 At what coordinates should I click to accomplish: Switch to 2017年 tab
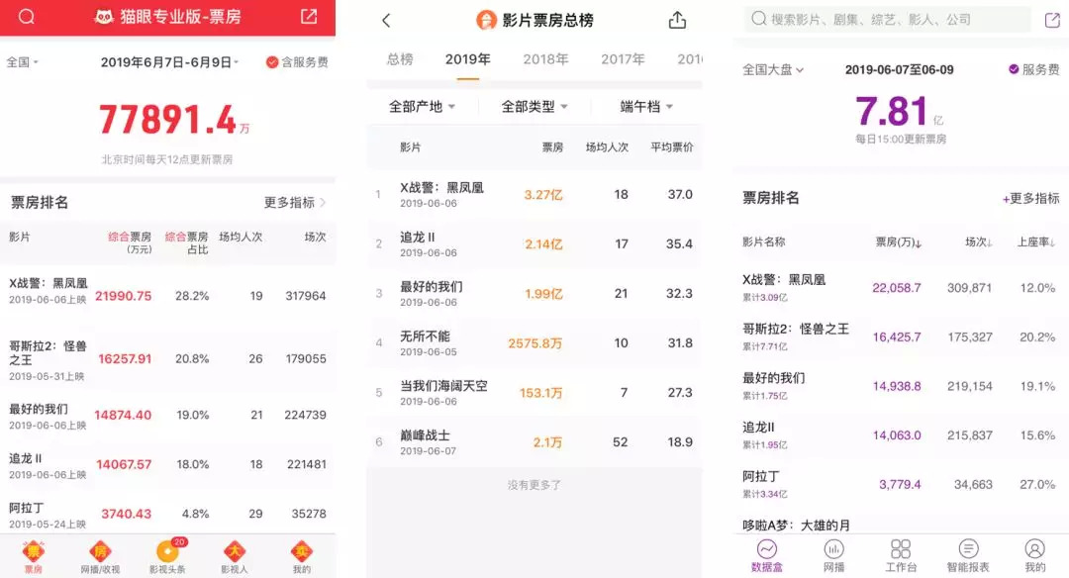tap(623, 59)
